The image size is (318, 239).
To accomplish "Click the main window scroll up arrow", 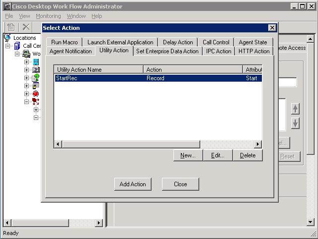I will click(x=310, y=39).
